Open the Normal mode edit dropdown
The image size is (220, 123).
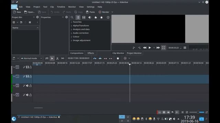31,58
